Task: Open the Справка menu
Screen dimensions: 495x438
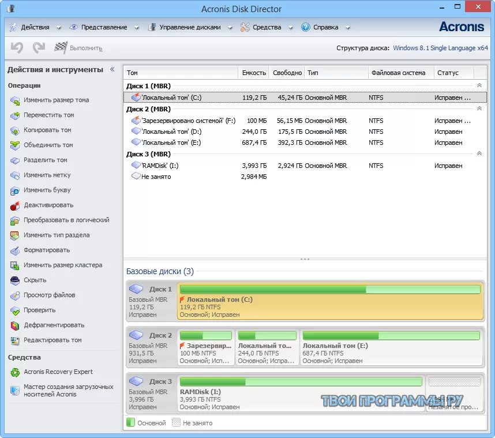Action: (x=325, y=28)
